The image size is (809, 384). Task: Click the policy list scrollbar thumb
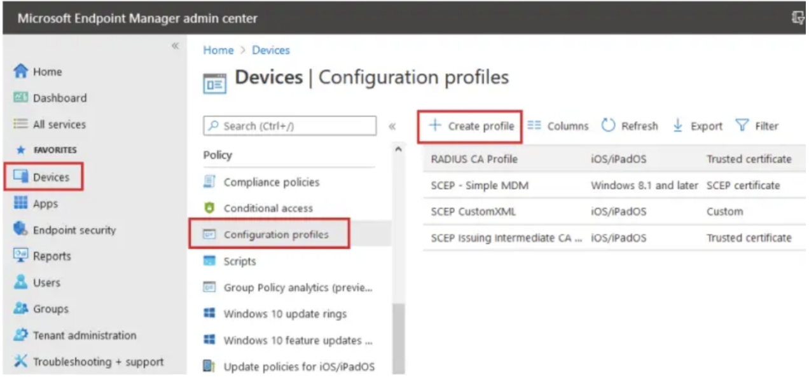[x=399, y=338]
